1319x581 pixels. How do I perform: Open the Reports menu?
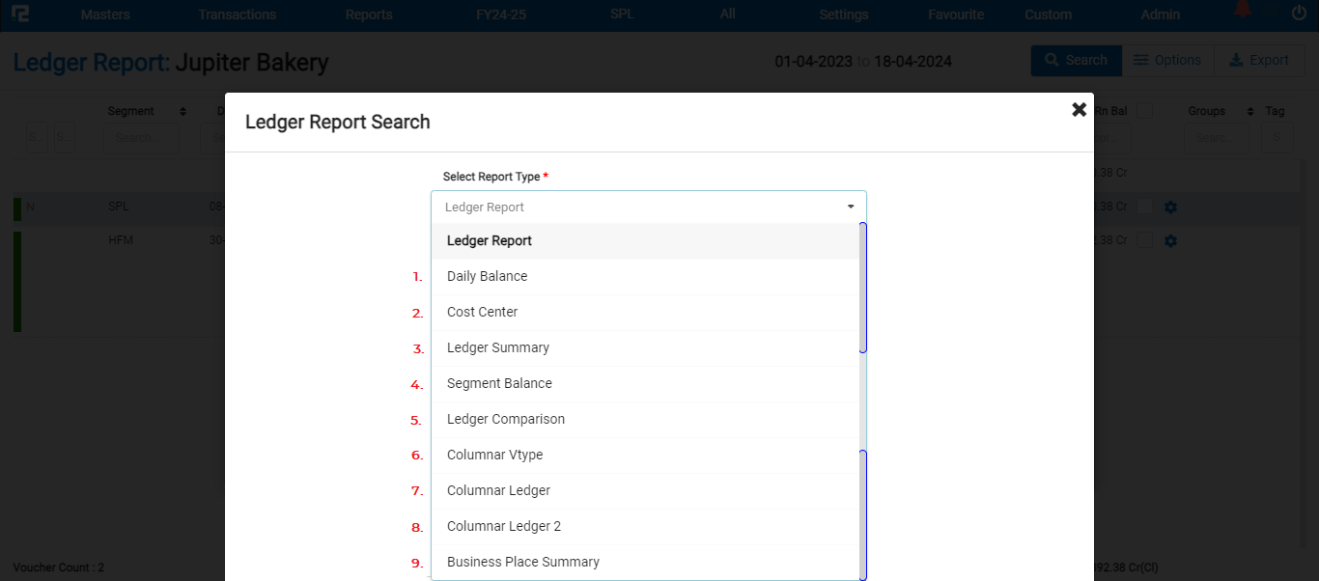click(369, 14)
